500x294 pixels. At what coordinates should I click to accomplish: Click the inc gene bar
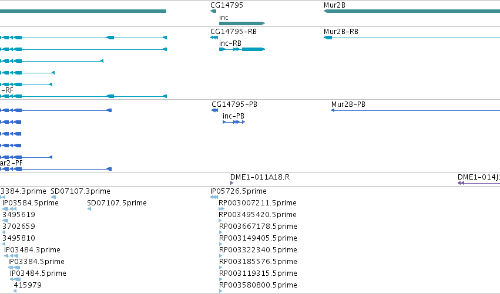[x=242, y=23]
